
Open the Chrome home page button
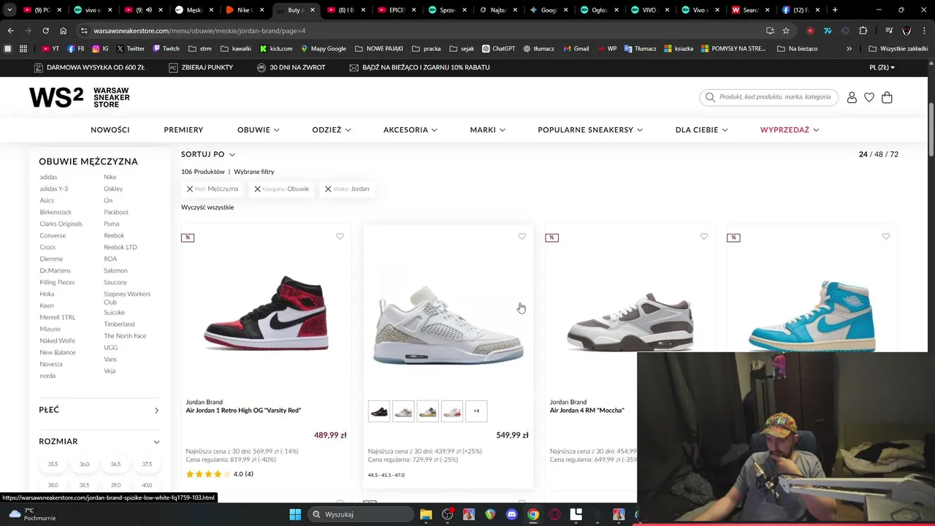coord(63,31)
